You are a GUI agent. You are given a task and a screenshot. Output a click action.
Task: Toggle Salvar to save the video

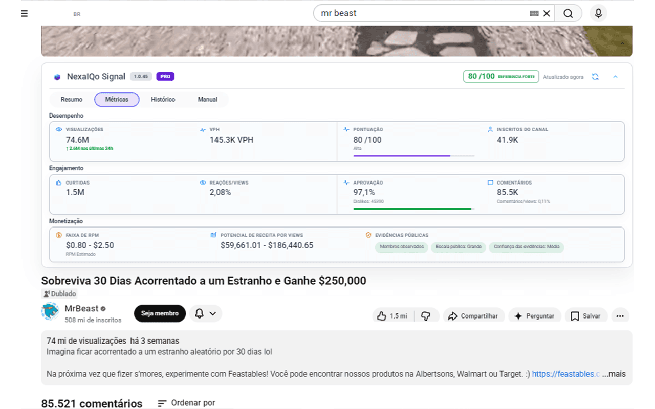coord(586,316)
